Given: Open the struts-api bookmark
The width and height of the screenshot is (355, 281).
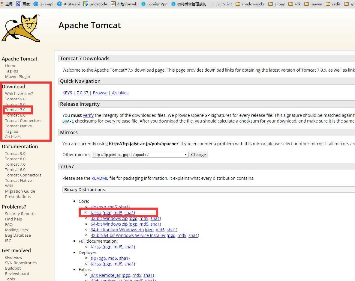Looking at the screenshot, I should (68, 4).
